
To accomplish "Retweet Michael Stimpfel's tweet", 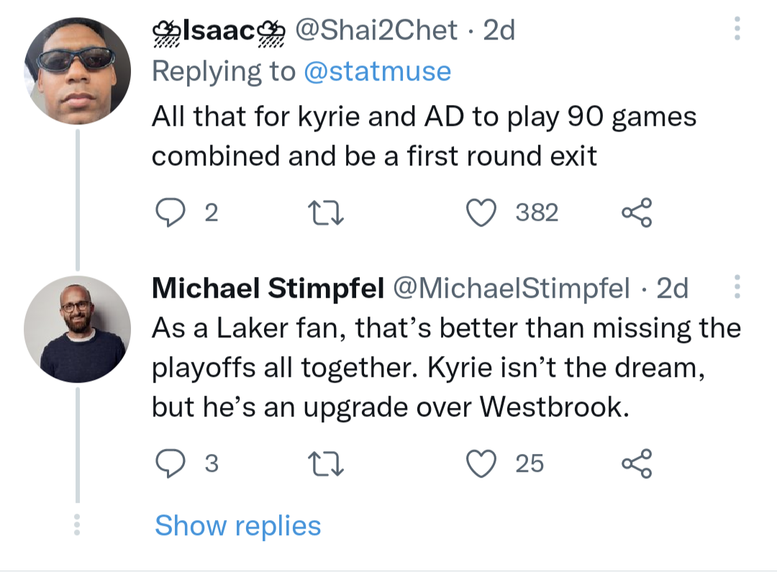I will click(325, 463).
